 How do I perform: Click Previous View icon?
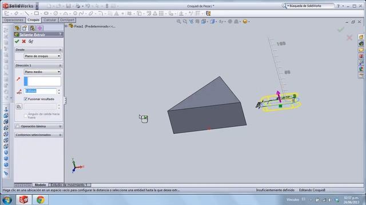click(191, 22)
